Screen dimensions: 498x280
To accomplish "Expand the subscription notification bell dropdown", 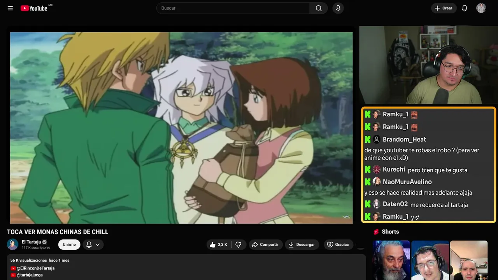I will 93,245.
